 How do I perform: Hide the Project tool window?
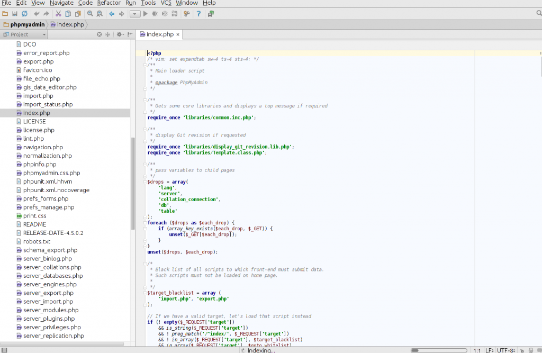point(130,34)
